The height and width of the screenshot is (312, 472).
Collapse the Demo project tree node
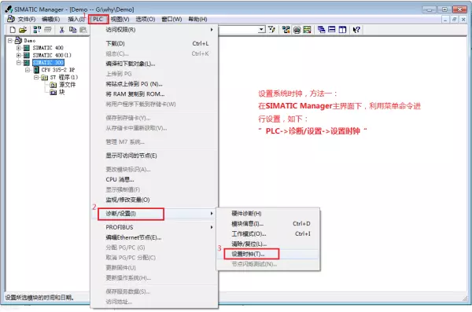pyautogui.click(x=10, y=40)
